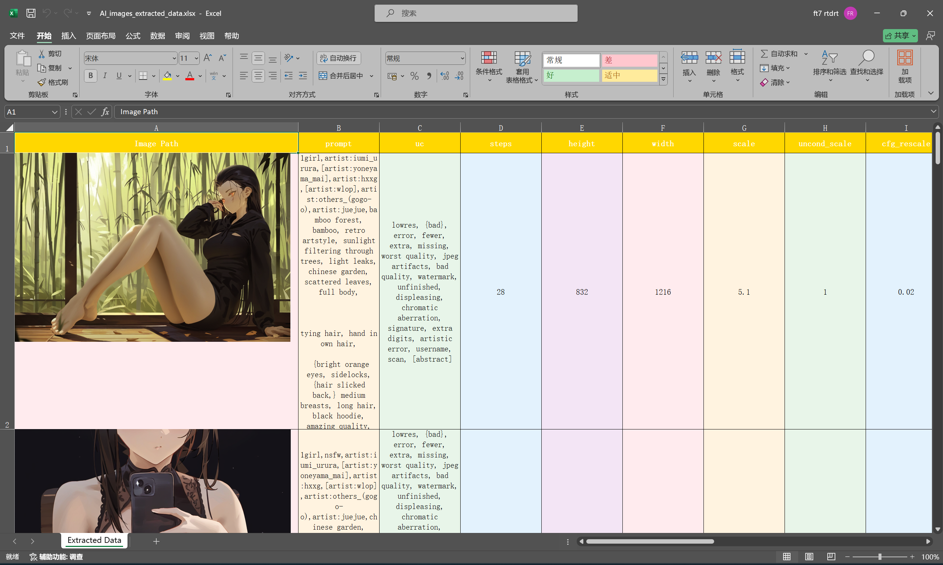Open the font name dropdown
The height and width of the screenshot is (565, 943).
(174, 58)
